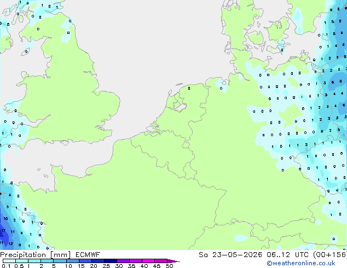The image size is (347, 268).
Task: Click the '12' precipitation value on map
Action: tap(10, 244)
